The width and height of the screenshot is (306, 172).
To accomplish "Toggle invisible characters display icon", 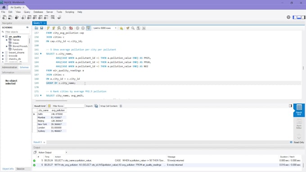I will [138, 28].
